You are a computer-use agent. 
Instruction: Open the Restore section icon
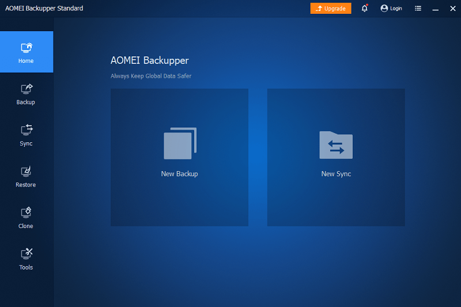tap(27, 172)
